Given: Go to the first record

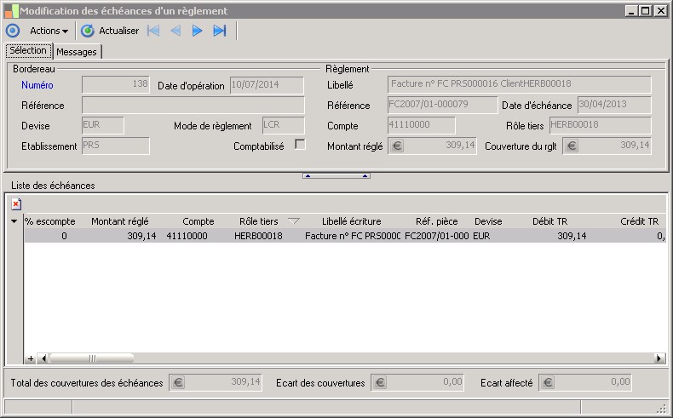Looking at the screenshot, I should (x=153, y=31).
